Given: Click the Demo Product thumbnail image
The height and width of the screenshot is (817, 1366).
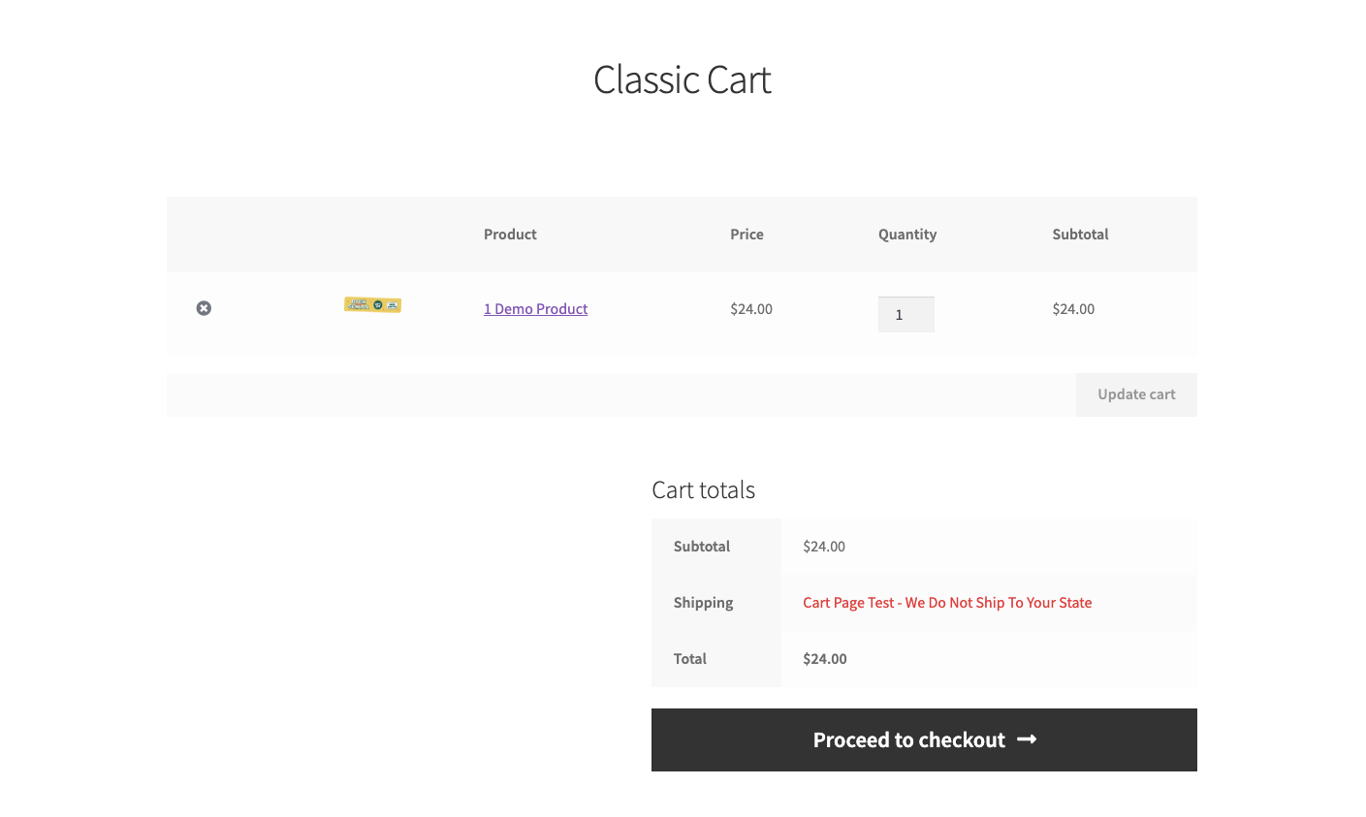Looking at the screenshot, I should click(x=372, y=305).
